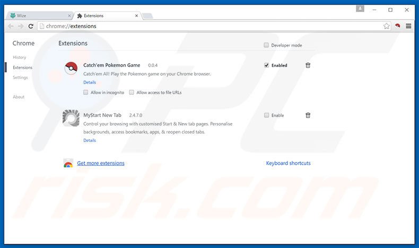This screenshot has width=419, height=248.
Task: Tick Allow in incognito checkbox
Action: [x=85, y=92]
